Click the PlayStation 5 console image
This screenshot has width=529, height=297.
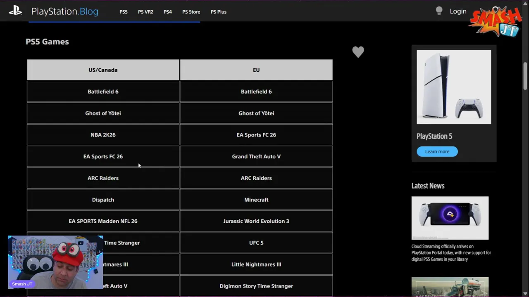[454, 87]
